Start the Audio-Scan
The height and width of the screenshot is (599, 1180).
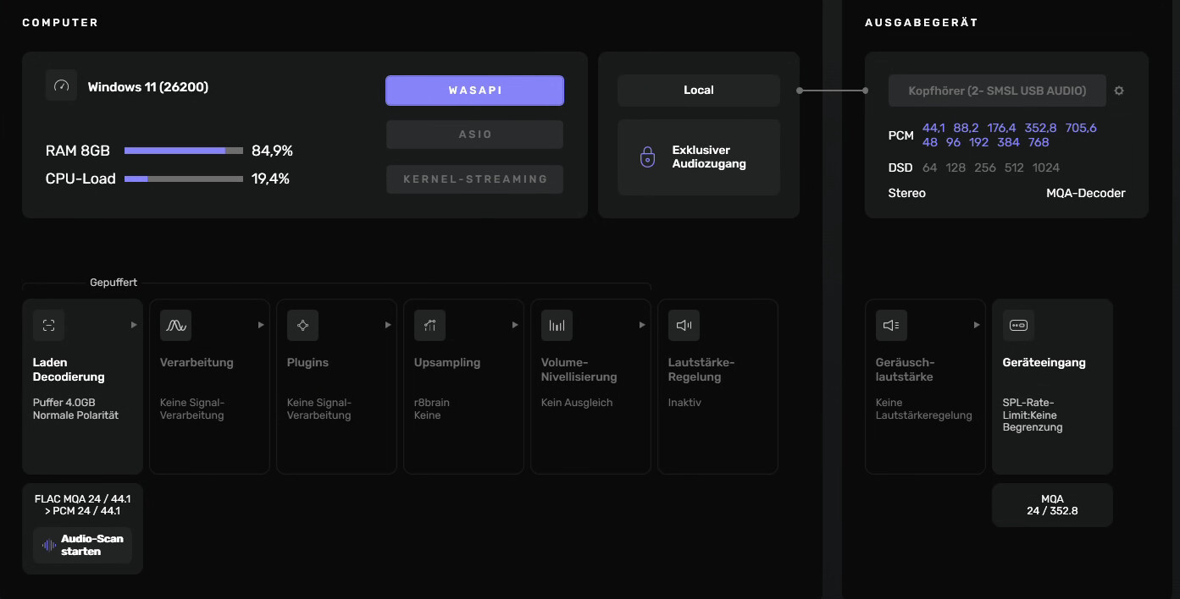[82, 545]
